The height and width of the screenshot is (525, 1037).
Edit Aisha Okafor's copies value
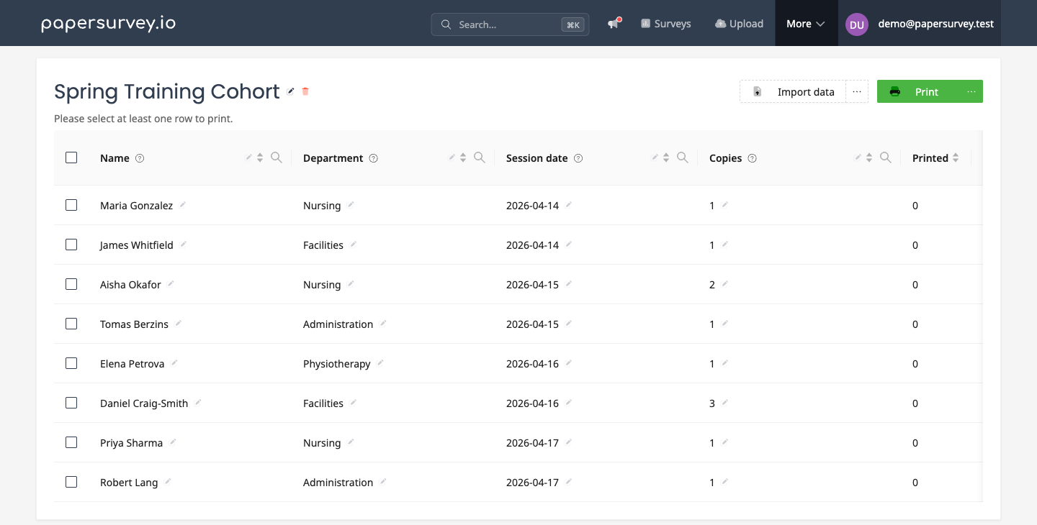tap(724, 283)
